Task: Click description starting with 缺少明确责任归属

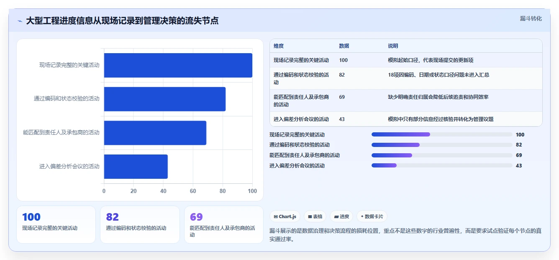Action: click(438, 97)
